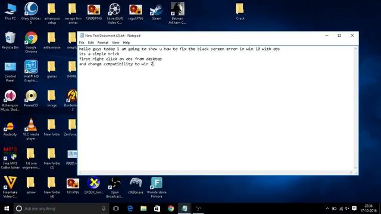Image resolution: width=381 pixels, height=214 pixels.
Task: Open volume control in tray
Action: click(x=347, y=209)
